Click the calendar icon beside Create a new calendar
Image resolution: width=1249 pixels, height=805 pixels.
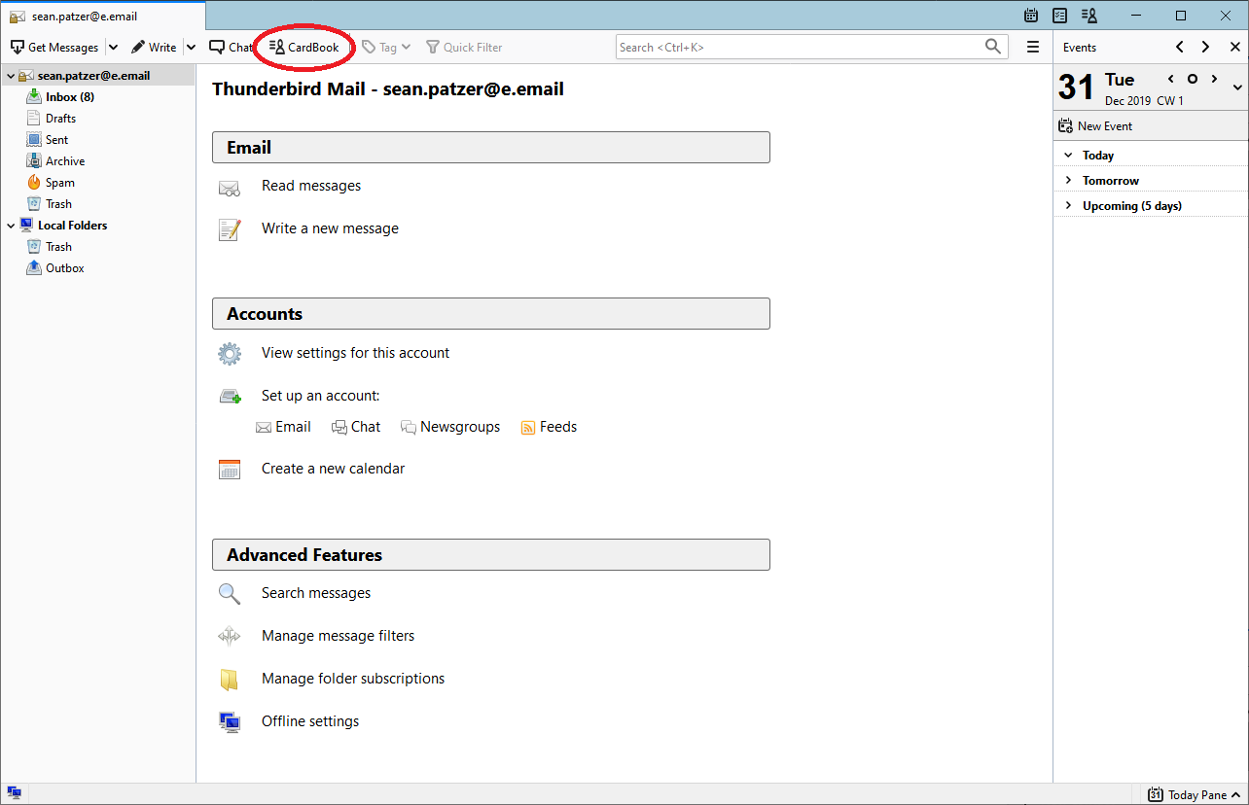[230, 470]
